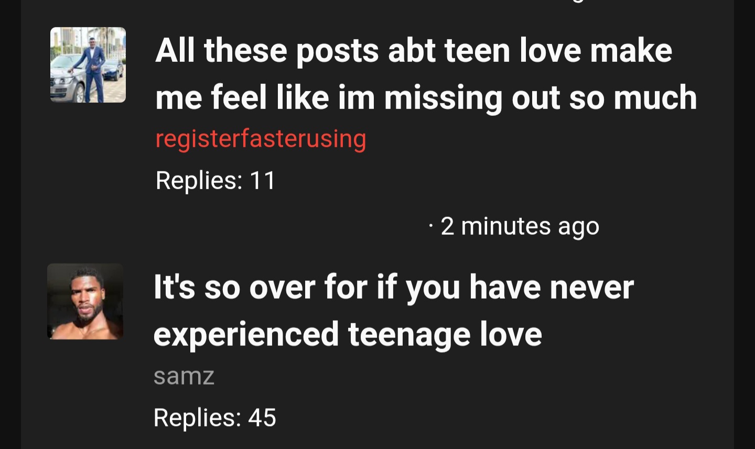Image resolution: width=755 pixels, height=449 pixels.
Task: Select the small dot before "2 minutes ago"
Action: click(x=431, y=226)
